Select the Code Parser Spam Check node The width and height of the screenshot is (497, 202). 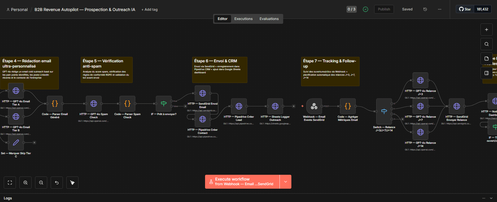(127, 103)
